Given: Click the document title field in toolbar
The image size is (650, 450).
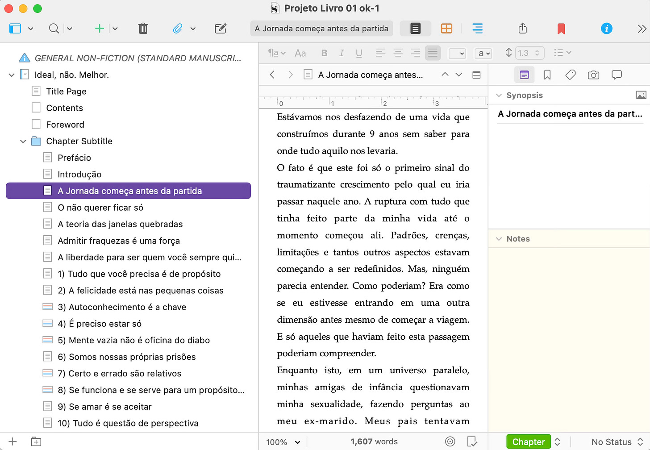Looking at the screenshot, I should click(x=321, y=29).
